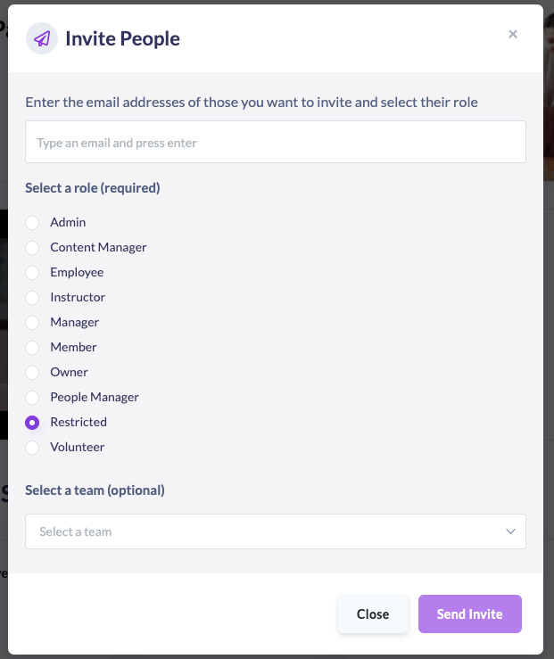Click the Close button
Screen dimensions: 554x659
coord(373,614)
